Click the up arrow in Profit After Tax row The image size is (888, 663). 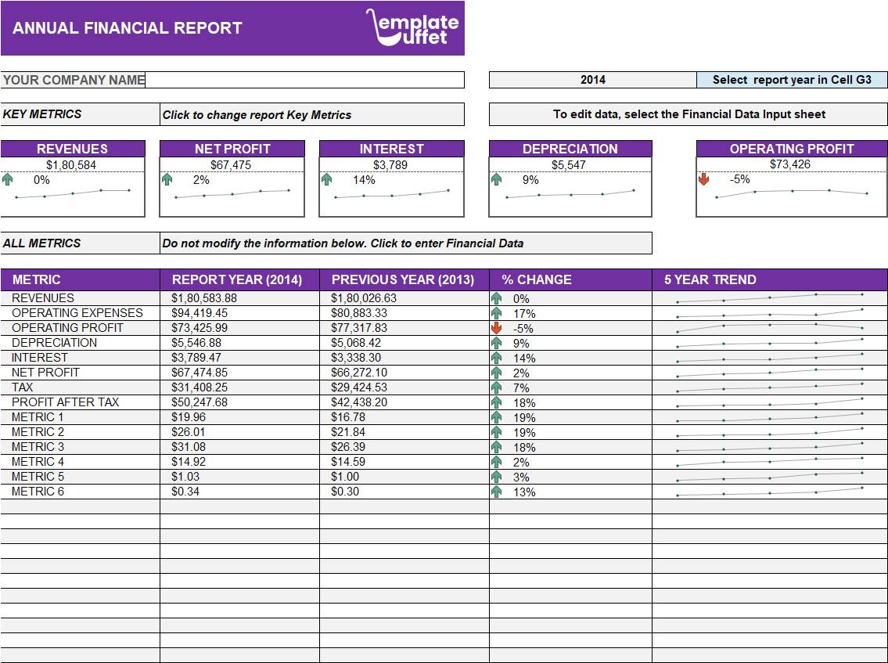coord(497,402)
